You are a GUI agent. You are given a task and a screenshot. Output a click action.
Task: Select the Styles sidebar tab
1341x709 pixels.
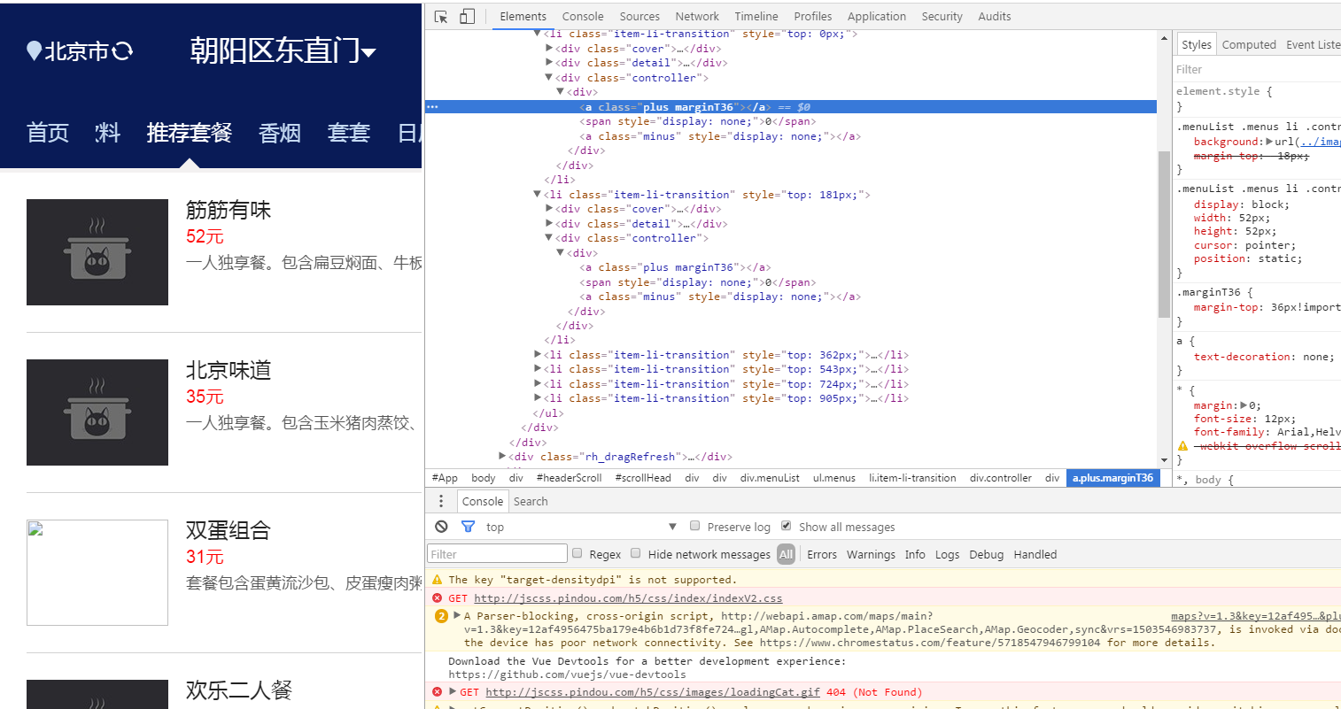(x=1196, y=44)
